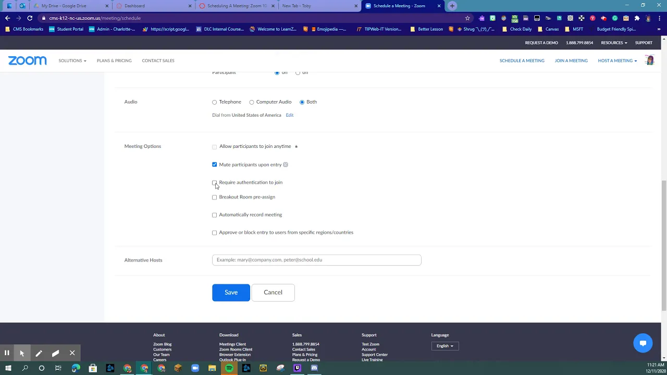The width and height of the screenshot is (667, 375).
Task: Open Windows search from taskbar
Action: 25,368
